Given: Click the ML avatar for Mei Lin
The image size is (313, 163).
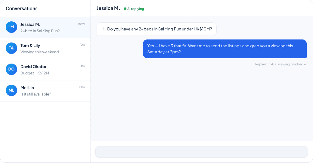Looking at the screenshot, I should [x=11, y=90].
